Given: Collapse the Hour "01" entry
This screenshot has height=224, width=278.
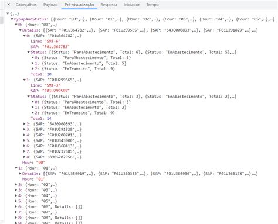Looking at the screenshot, I should click(x=16, y=168).
